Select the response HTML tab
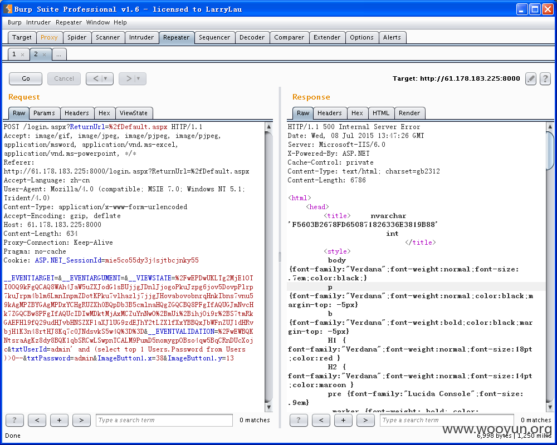The width and height of the screenshot is (557, 445). tap(381, 113)
